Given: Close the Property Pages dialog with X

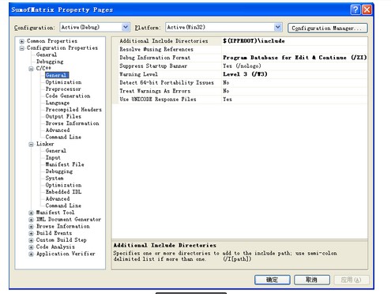Looking at the screenshot, I should pos(367,9).
